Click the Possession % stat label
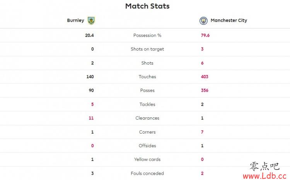The height and width of the screenshot is (180, 290). [147, 35]
